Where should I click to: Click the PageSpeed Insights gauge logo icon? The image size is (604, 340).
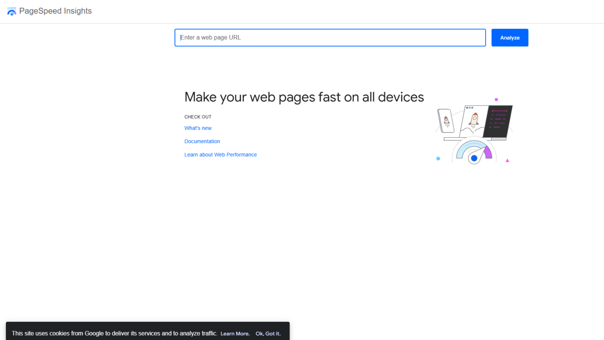12,11
